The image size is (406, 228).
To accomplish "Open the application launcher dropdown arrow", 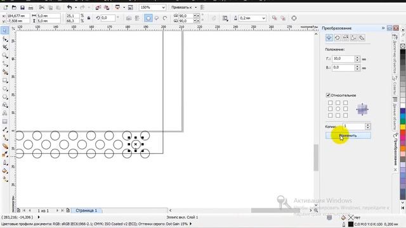I will click(x=124, y=8).
